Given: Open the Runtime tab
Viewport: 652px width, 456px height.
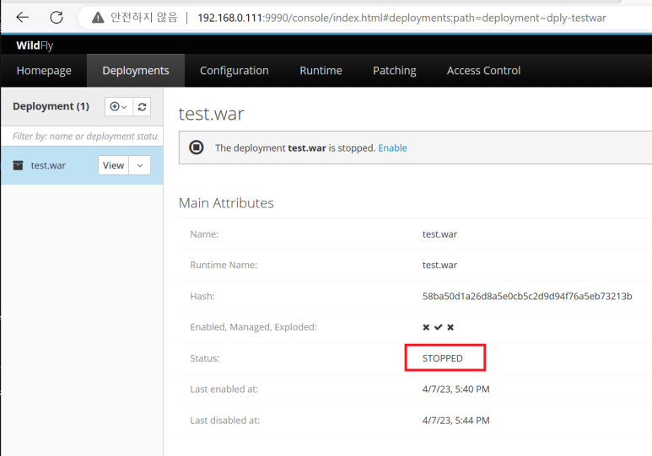Looking at the screenshot, I should click(321, 71).
